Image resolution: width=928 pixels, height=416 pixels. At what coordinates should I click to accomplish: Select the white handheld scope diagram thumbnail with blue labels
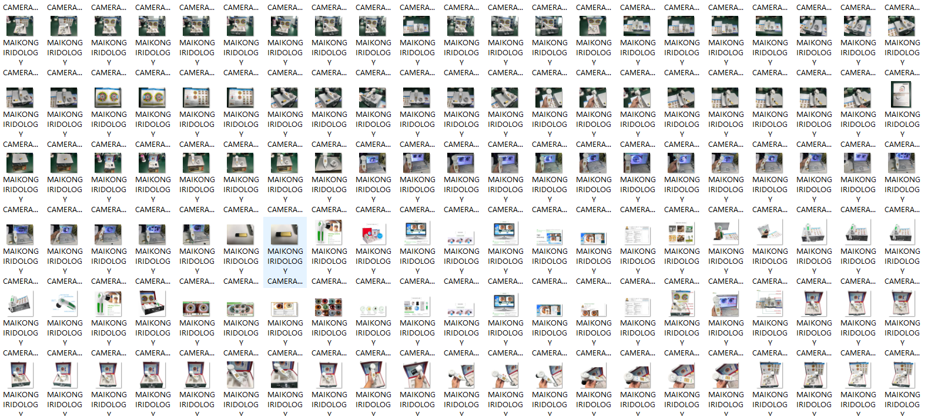point(65,304)
